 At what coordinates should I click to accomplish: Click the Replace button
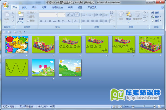(156, 16)
